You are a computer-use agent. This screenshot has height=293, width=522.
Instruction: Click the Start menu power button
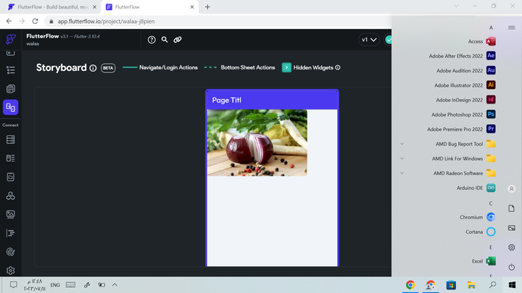(x=511, y=267)
